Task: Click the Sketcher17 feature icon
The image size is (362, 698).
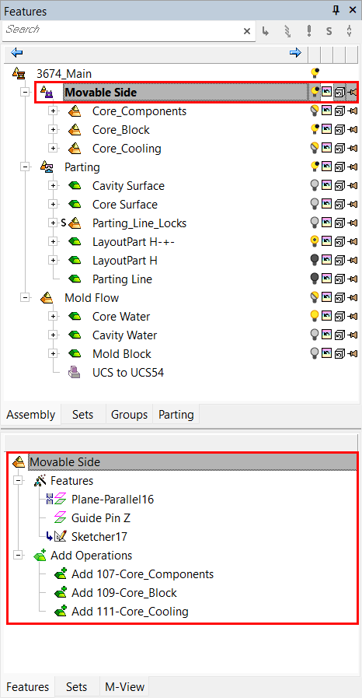Action: click(x=61, y=537)
